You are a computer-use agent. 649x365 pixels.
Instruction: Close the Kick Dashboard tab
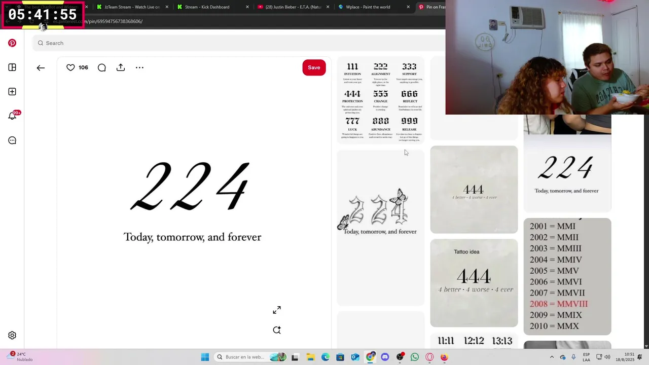247,7
